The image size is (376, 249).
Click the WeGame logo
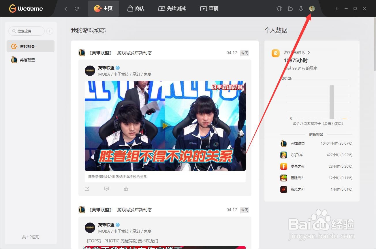[x=26, y=9]
